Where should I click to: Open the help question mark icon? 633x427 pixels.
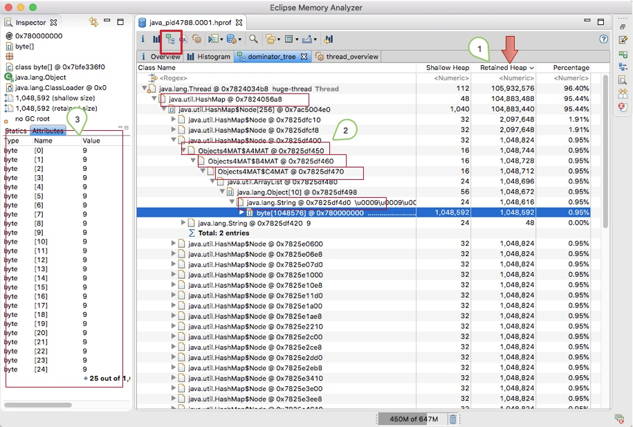(603, 39)
